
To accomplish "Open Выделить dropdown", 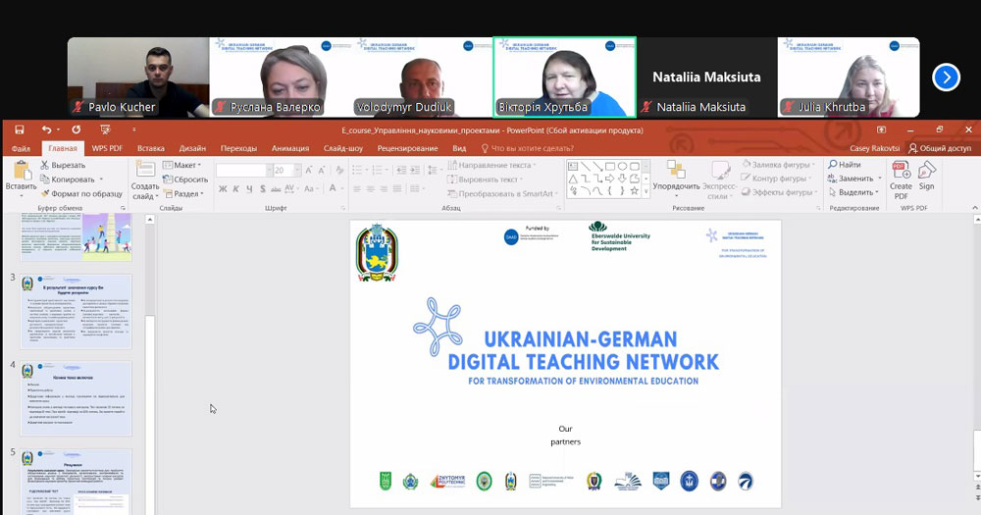I will (x=853, y=192).
